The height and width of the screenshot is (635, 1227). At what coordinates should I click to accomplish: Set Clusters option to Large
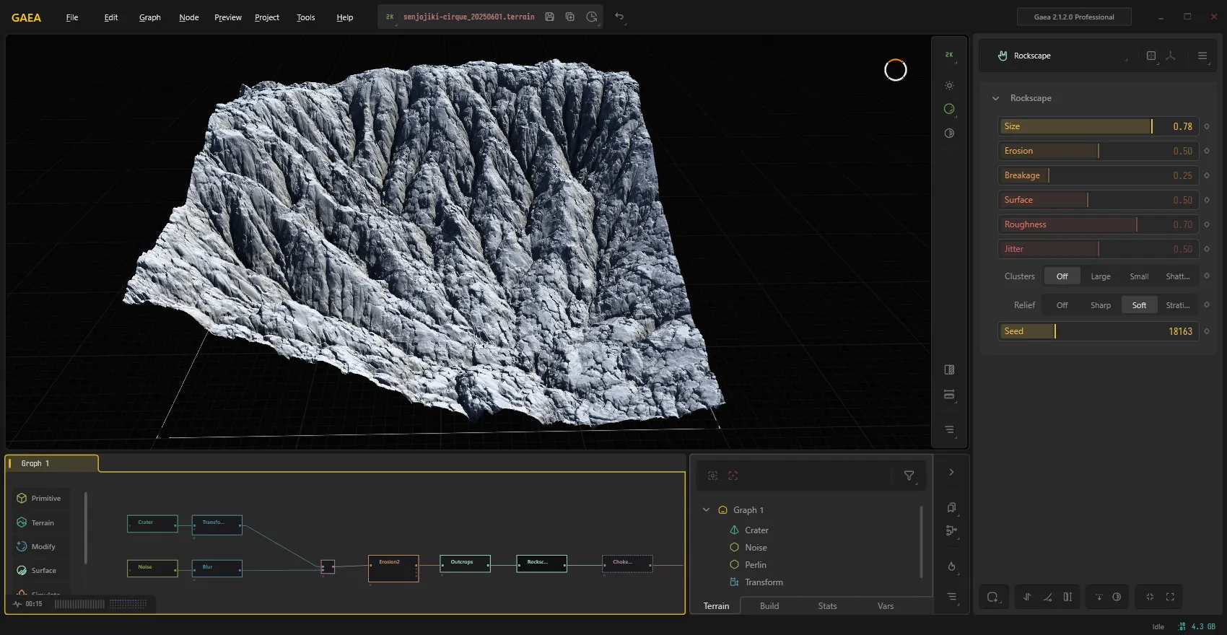pos(1100,276)
